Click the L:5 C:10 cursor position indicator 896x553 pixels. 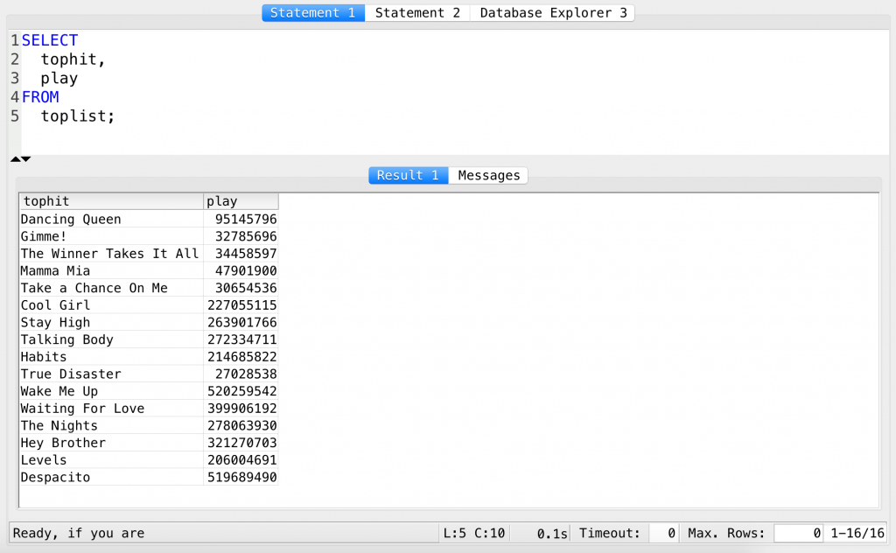pos(473,533)
